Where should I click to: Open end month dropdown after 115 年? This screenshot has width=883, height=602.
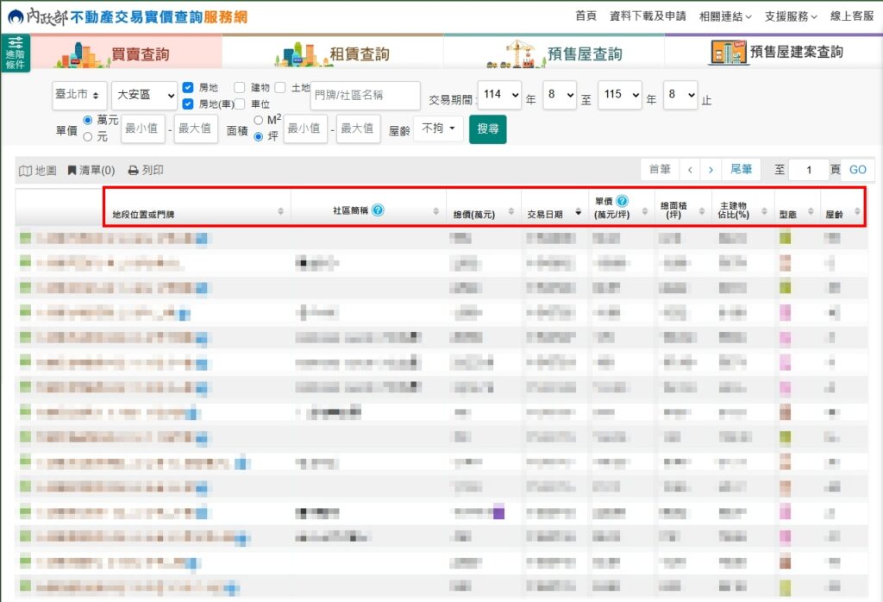(x=680, y=95)
